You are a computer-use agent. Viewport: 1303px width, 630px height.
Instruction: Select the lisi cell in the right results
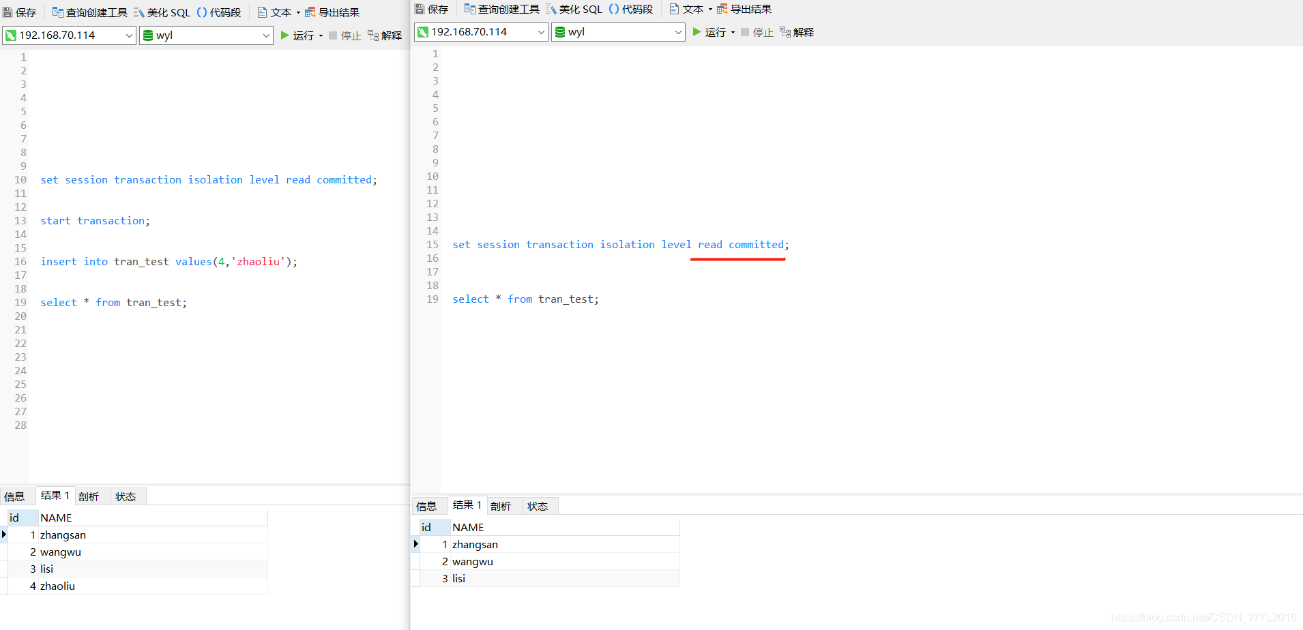[x=565, y=579]
